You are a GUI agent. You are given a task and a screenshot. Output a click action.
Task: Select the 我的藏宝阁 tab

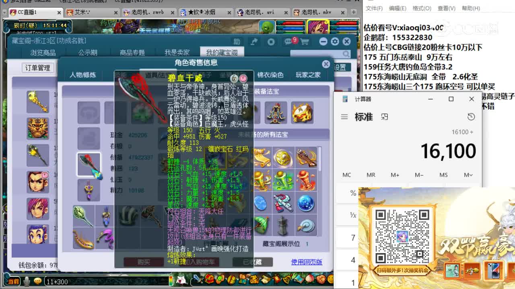(222, 53)
